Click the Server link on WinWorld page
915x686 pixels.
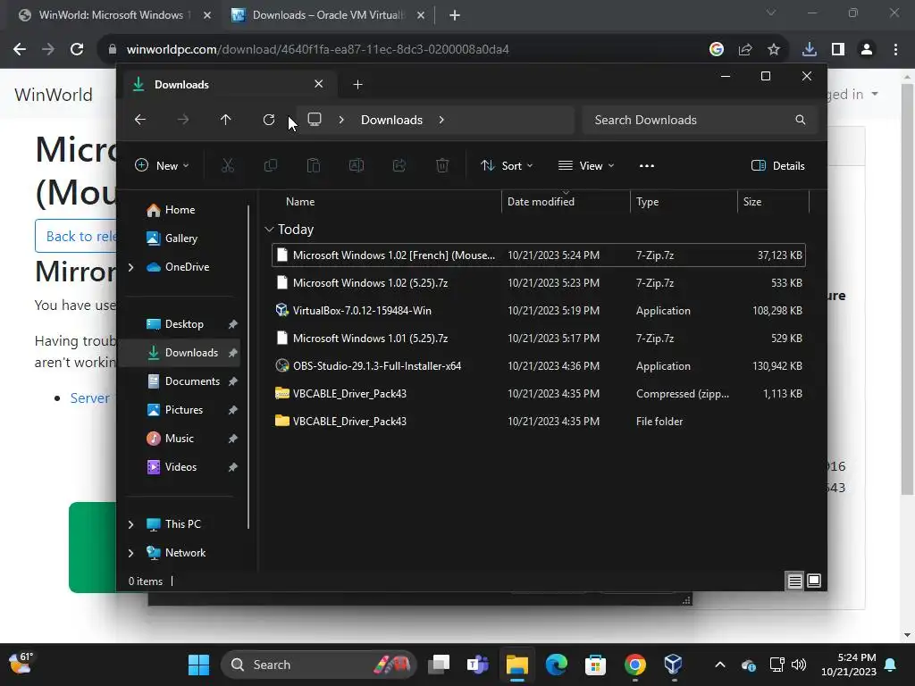tap(90, 398)
